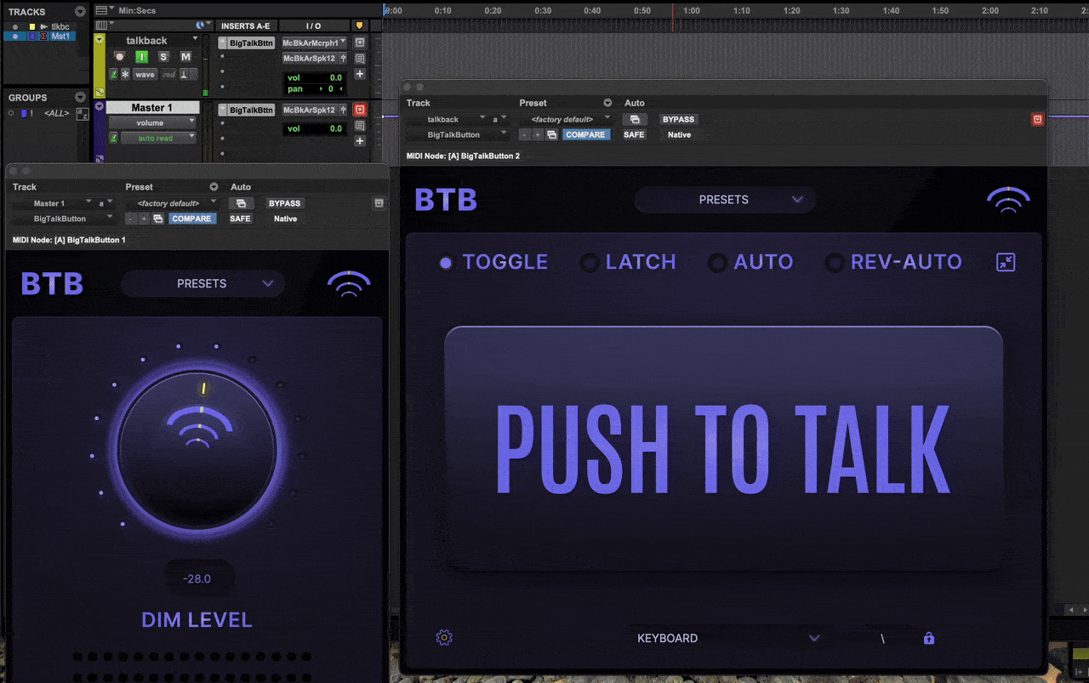This screenshot has height=683, width=1089.
Task: Click the target button in Master 1 plugin header
Action: click(379, 203)
